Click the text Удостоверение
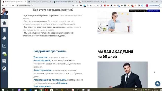Screen dimensions: 162x91 click(x=42, y=86)
